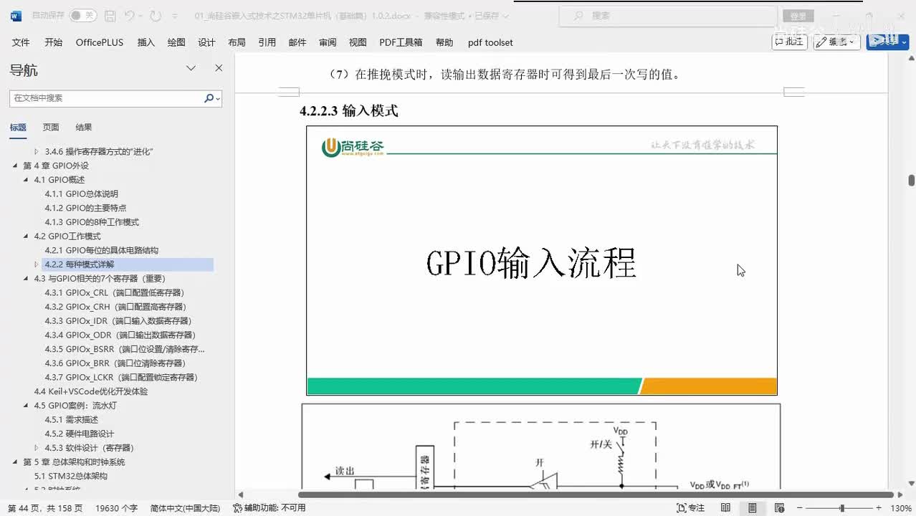This screenshot has height=516, width=916.
Task: Open the 设计 ribbon tab
Action: [206, 42]
